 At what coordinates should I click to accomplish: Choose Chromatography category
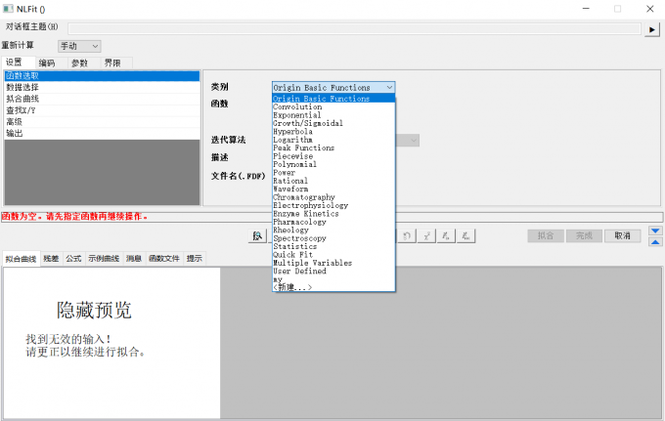click(x=333, y=197)
